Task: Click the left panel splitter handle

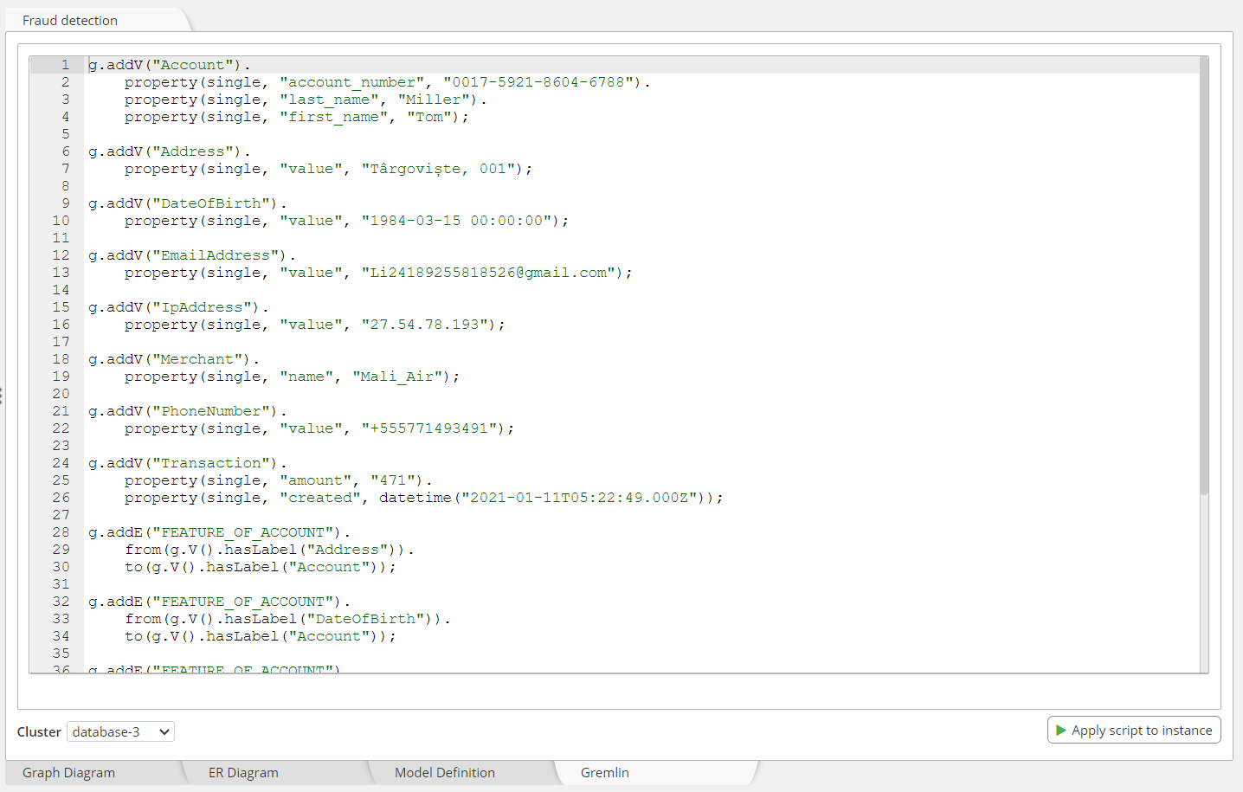Action: tap(2, 396)
